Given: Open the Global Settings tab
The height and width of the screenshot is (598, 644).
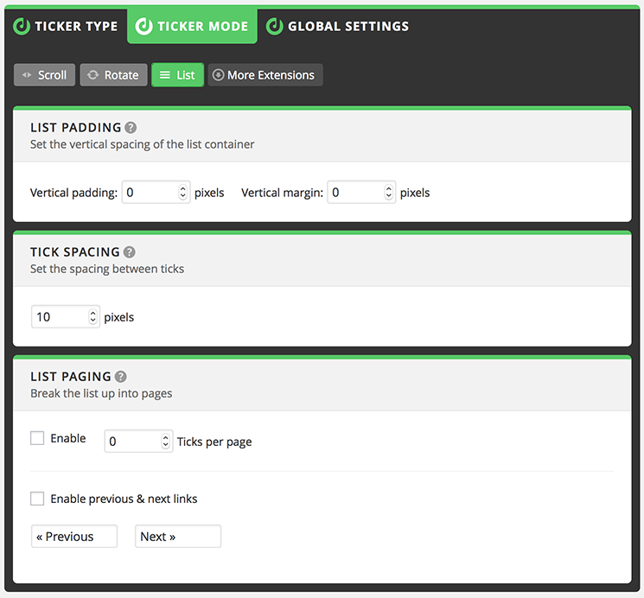Looking at the screenshot, I should pyautogui.click(x=338, y=26).
